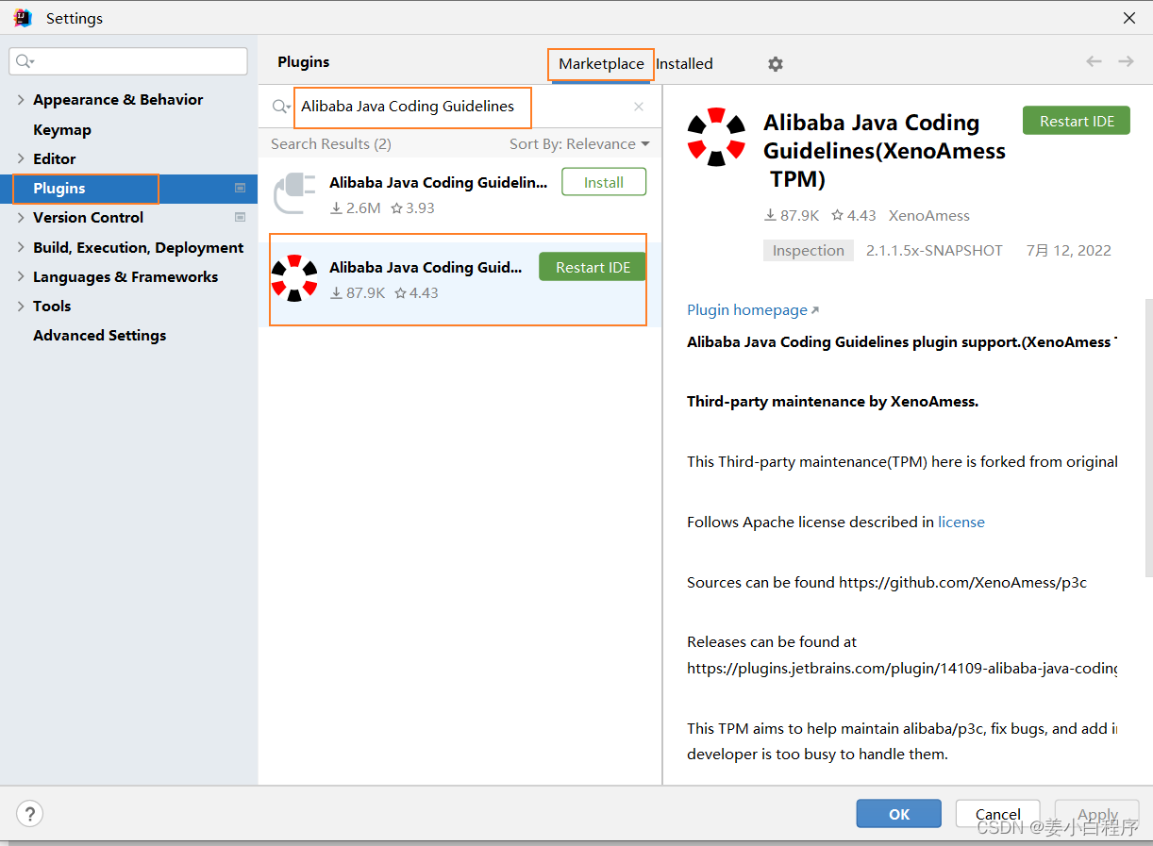1153x846 pixels.
Task: Focus the settings search field
Action: [128, 61]
